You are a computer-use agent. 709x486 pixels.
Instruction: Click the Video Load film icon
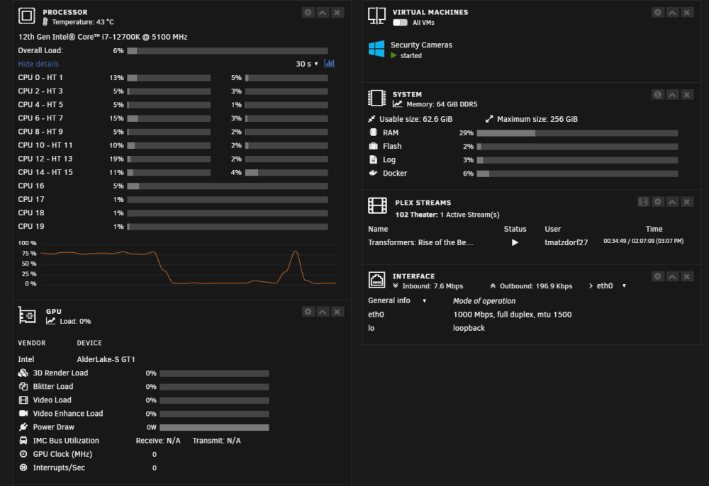[23, 400]
